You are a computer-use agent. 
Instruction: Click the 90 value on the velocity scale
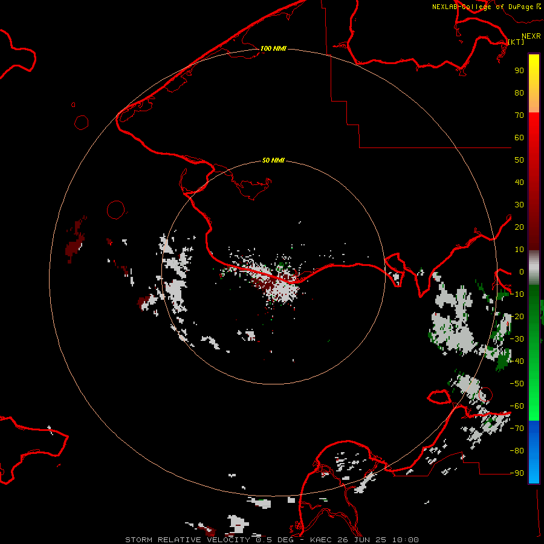pyautogui.click(x=519, y=71)
